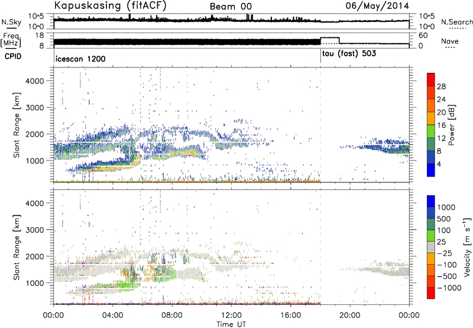
Task: Click the 'CPID' row label
Action: [x=12, y=56]
